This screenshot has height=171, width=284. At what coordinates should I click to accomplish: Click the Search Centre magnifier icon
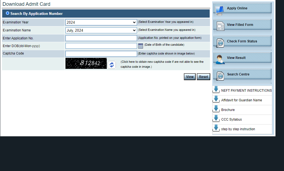point(220,76)
